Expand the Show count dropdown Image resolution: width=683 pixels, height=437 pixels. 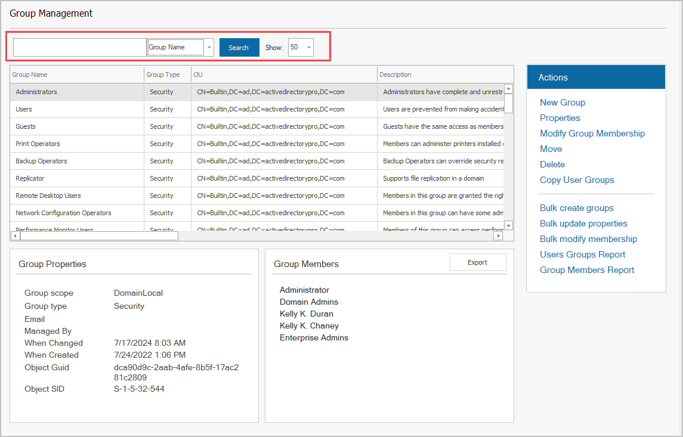(x=308, y=48)
